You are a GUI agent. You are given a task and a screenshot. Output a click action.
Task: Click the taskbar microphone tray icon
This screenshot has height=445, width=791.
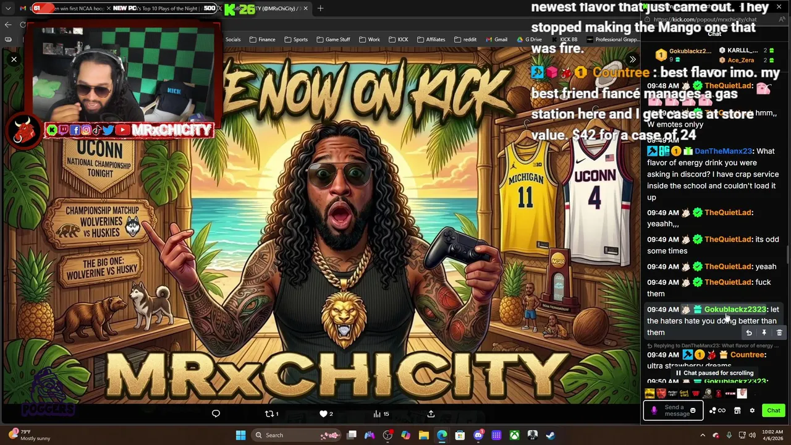pos(729,435)
